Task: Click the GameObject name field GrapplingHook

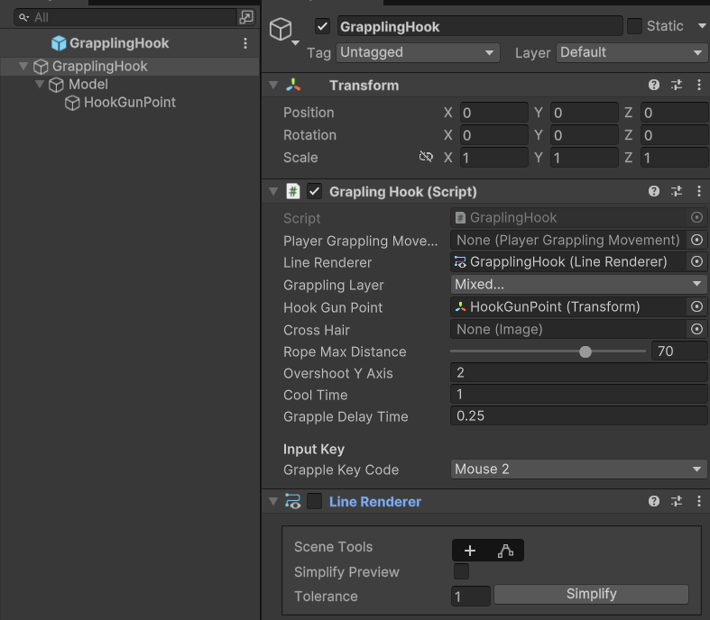Action: (x=480, y=27)
